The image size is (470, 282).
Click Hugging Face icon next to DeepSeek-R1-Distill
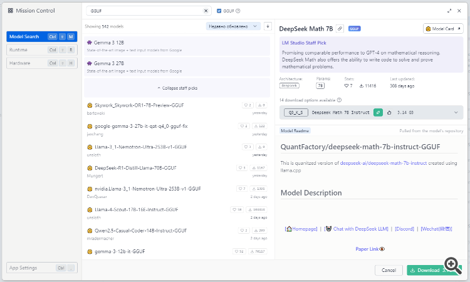click(x=90, y=168)
